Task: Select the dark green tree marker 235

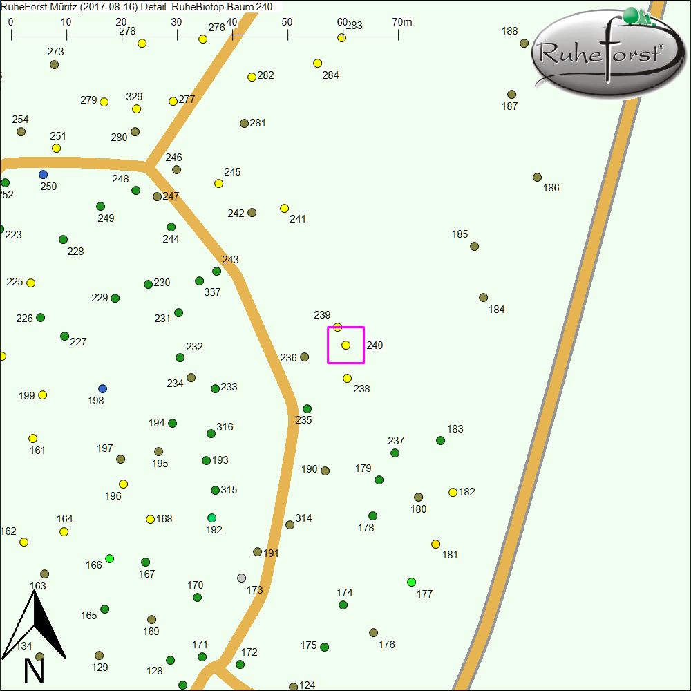Action: (307, 408)
